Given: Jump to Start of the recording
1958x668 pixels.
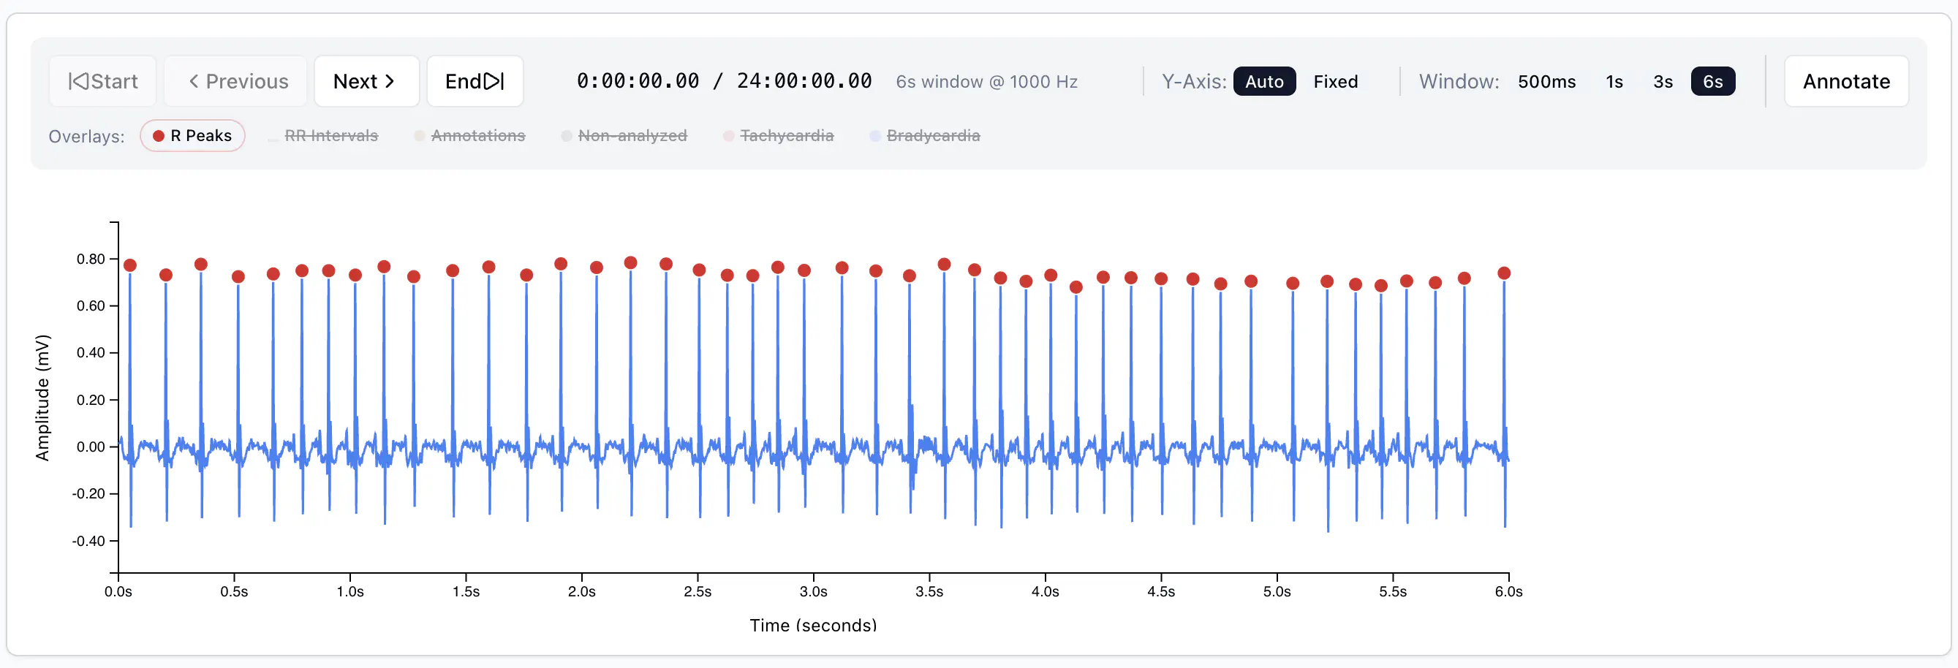Looking at the screenshot, I should (x=102, y=81).
